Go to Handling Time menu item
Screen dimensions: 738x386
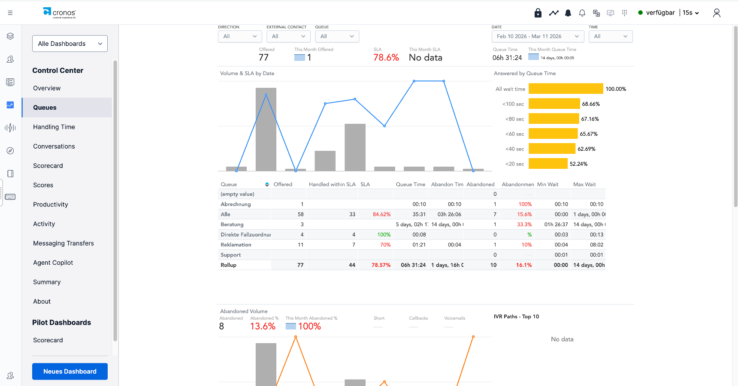tap(54, 127)
